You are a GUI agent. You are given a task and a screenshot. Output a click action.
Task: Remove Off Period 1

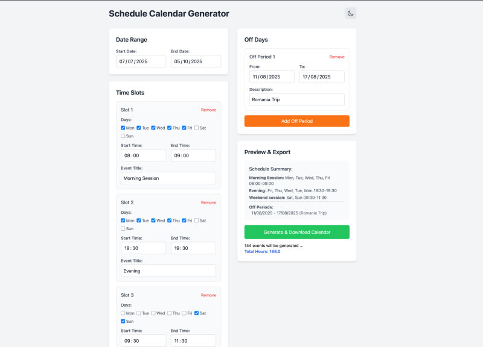pos(337,57)
